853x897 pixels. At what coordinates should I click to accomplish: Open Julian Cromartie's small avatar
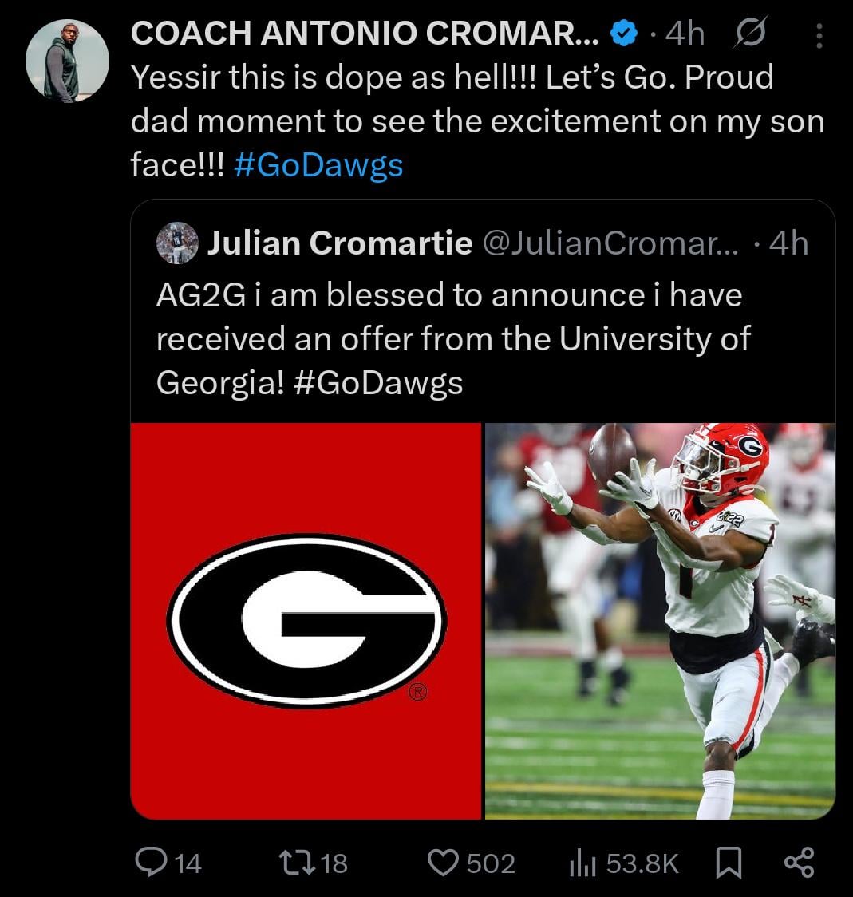[177, 243]
